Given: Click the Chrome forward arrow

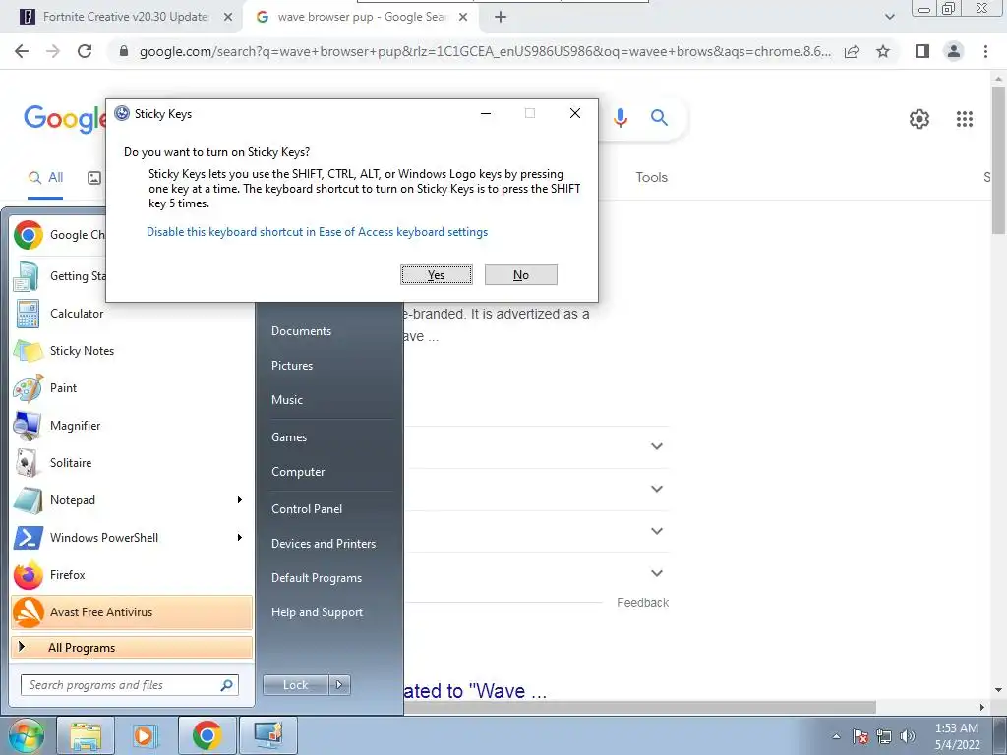Looking at the screenshot, I should click(x=53, y=51).
